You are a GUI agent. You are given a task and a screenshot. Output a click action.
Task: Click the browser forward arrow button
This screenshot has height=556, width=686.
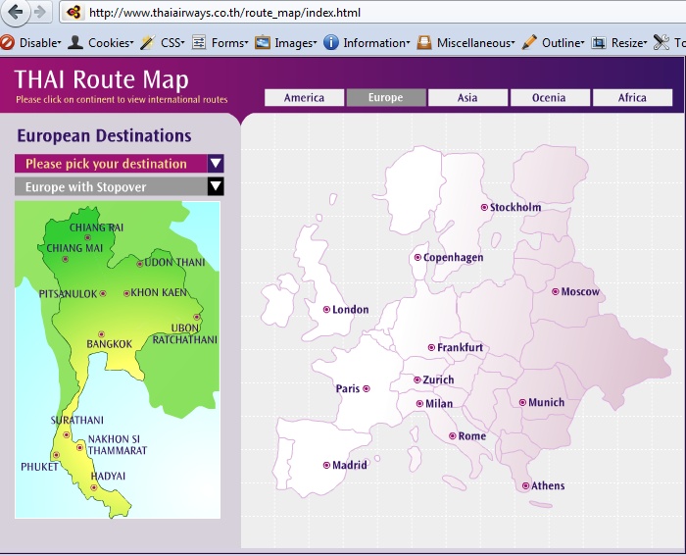pyautogui.click(x=41, y=13)
